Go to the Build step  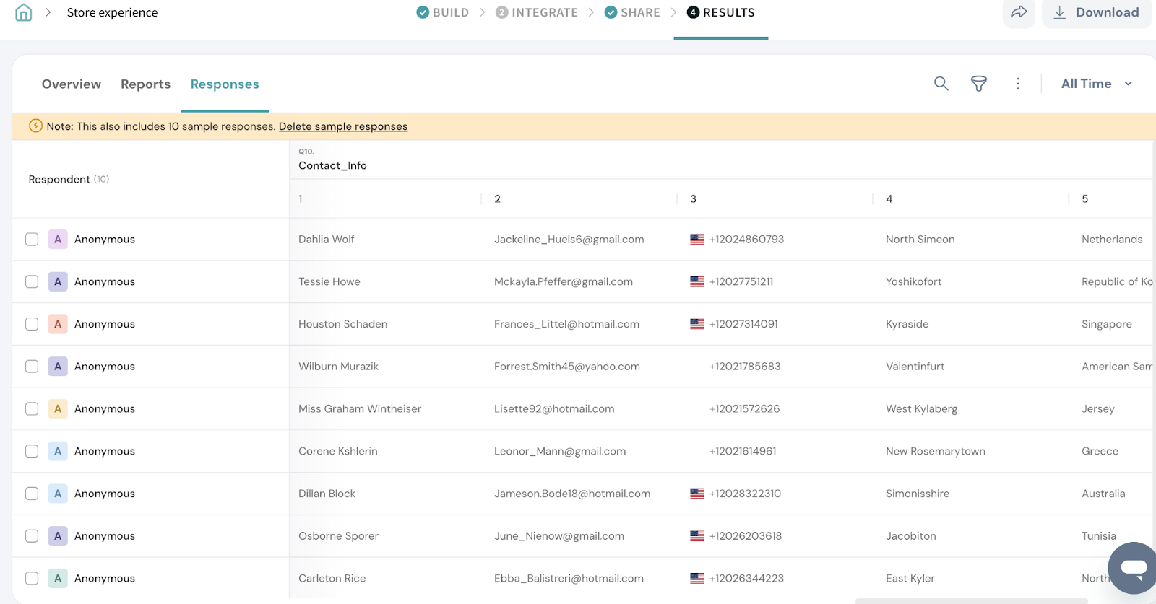pos(443,12)
